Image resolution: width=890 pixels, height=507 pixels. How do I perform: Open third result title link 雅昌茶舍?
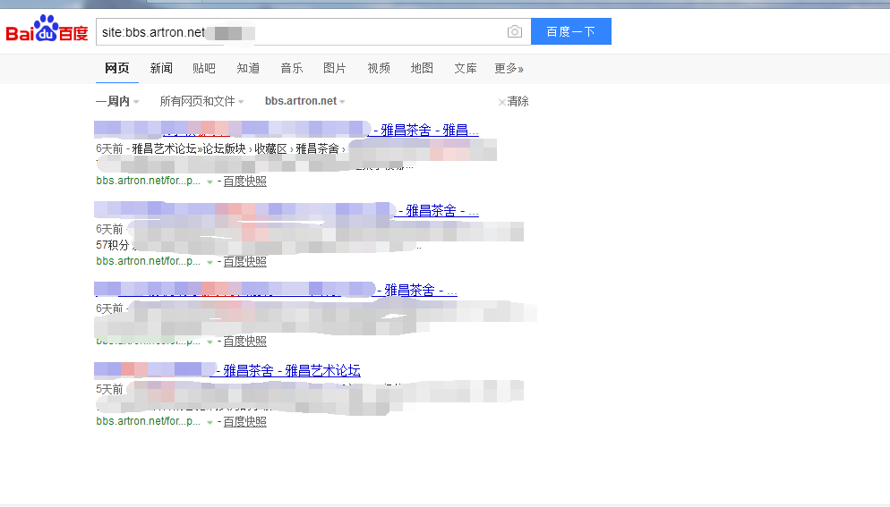[x=417, y=291]
